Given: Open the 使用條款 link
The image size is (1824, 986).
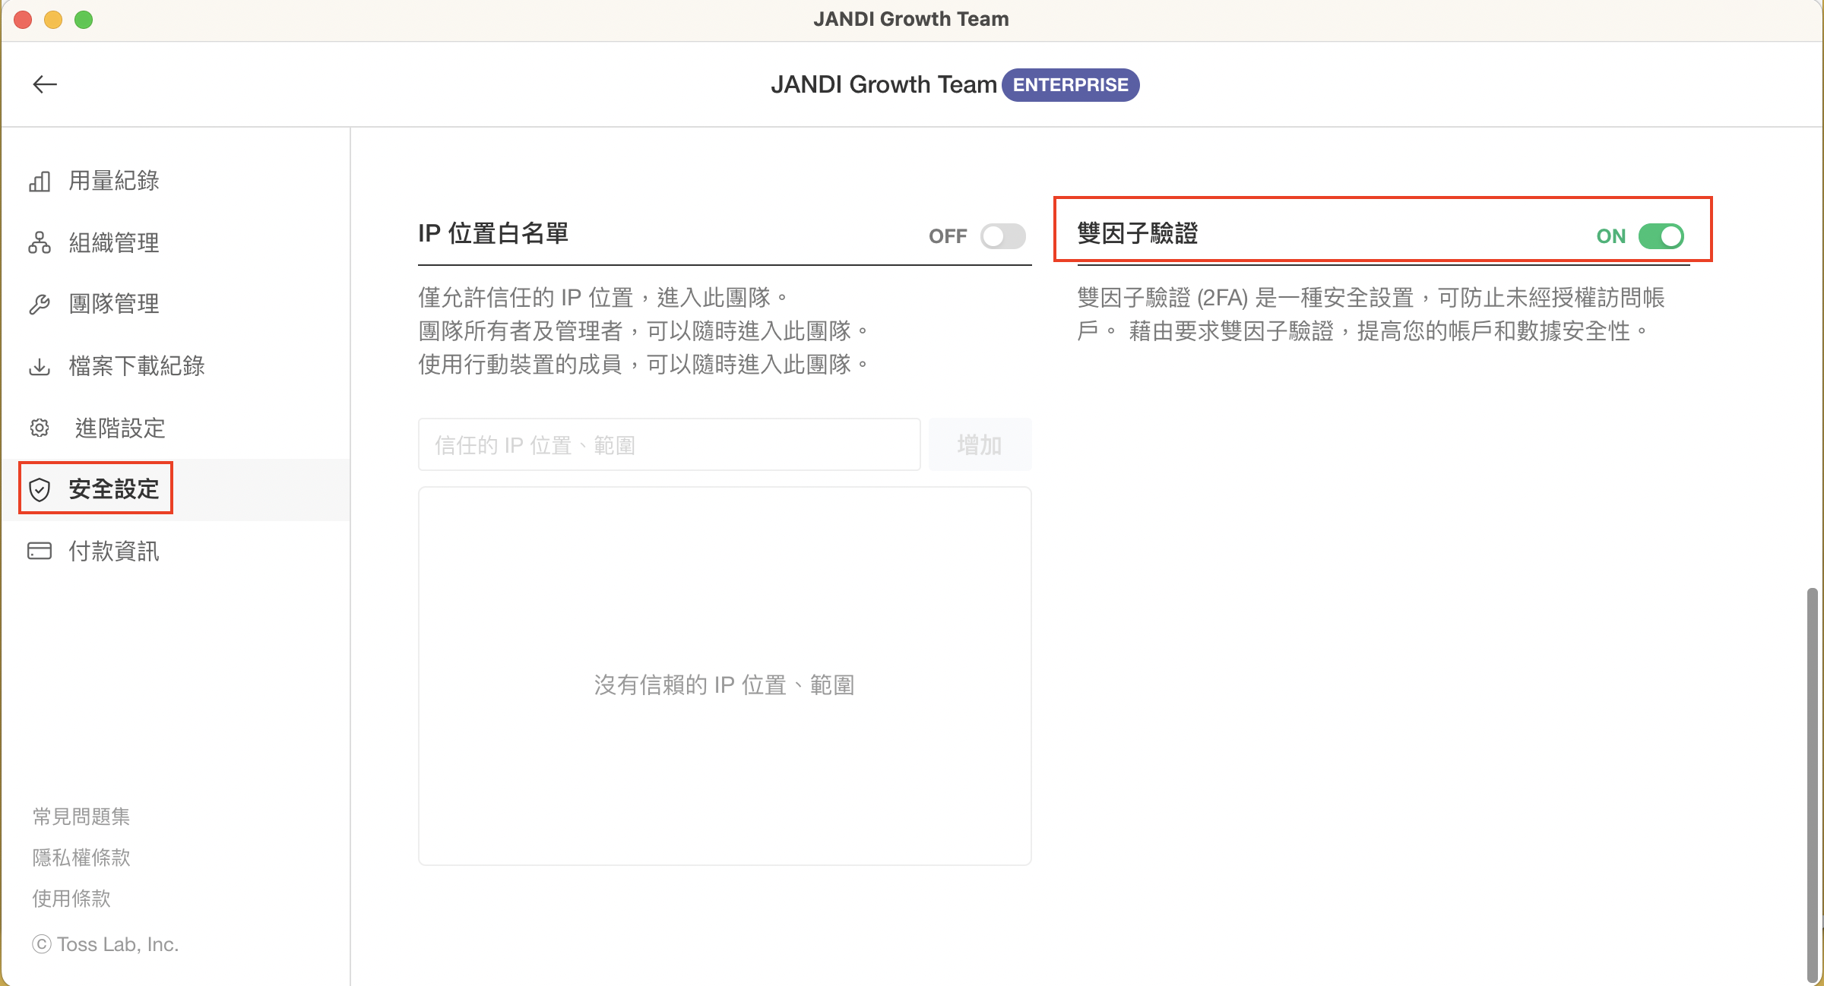Looking at the screenshot, I should (x=71, y=899).
